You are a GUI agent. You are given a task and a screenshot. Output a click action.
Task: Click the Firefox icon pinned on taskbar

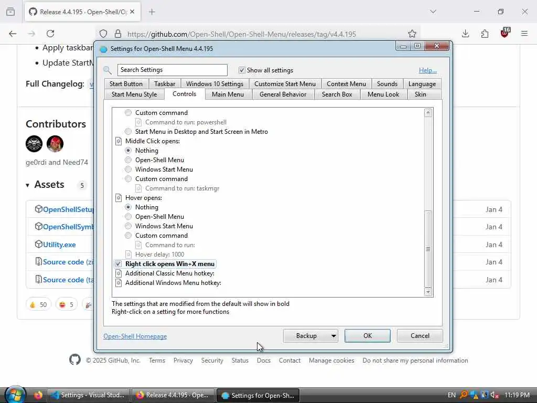tap(38, 395)
